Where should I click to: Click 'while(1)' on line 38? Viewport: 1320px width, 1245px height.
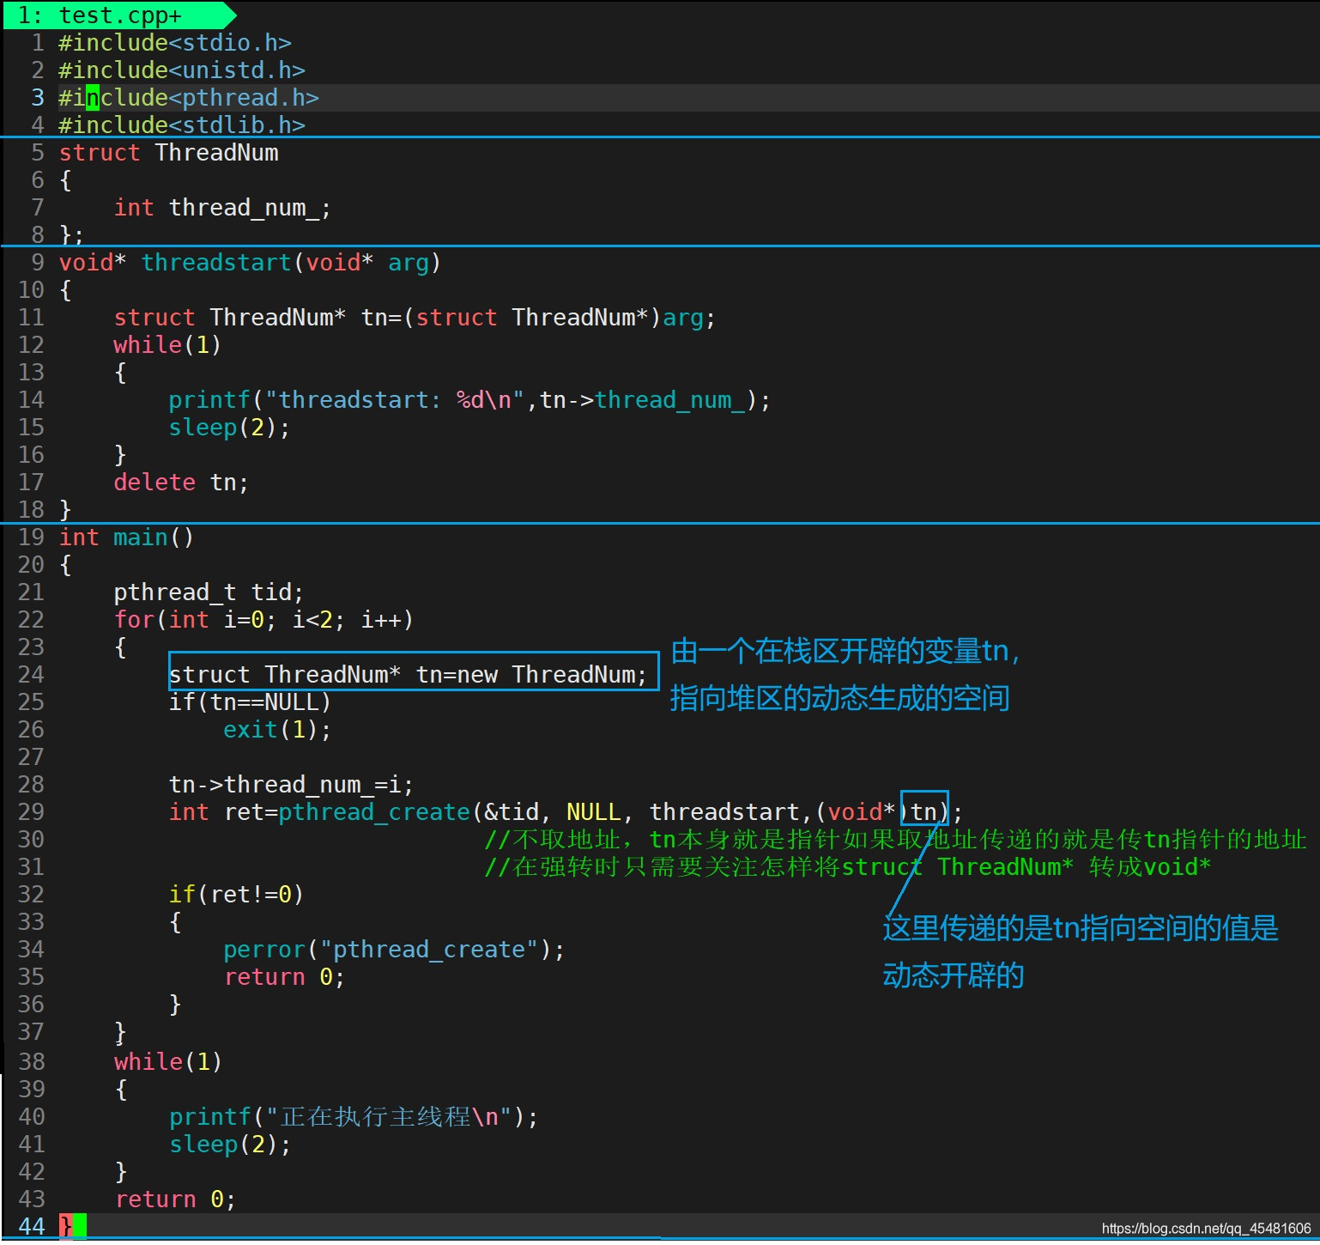[167, 1062]
